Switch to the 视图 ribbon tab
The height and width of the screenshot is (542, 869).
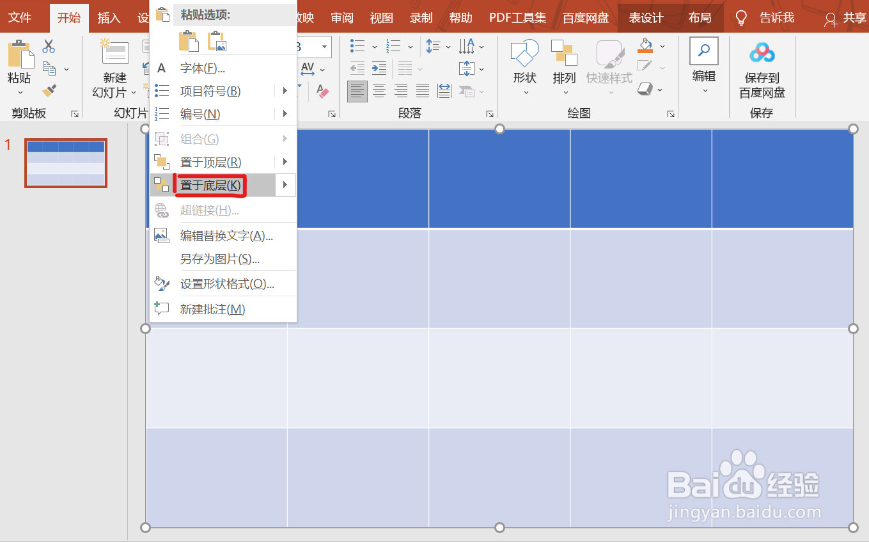(x=382, y=18)
